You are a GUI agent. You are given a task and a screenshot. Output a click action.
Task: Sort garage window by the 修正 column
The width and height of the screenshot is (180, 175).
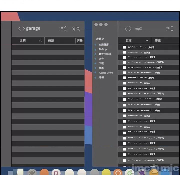(x=51, y=40)
